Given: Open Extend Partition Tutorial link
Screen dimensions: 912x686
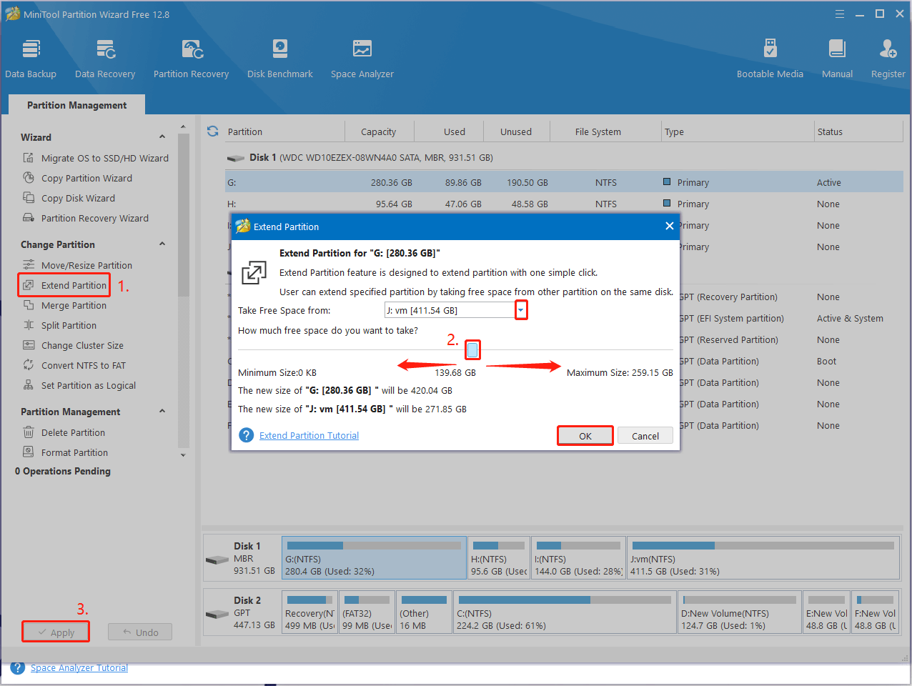Looking at the screenshot, I should point(309,435).
